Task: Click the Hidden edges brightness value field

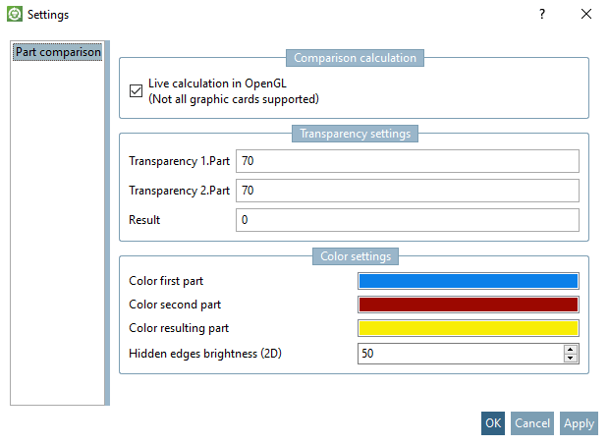Action: pos(460,353)
